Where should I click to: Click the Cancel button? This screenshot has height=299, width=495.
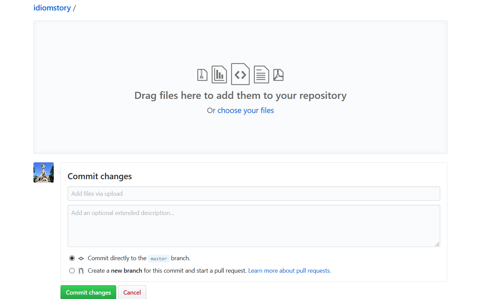(x=132, y=292)
